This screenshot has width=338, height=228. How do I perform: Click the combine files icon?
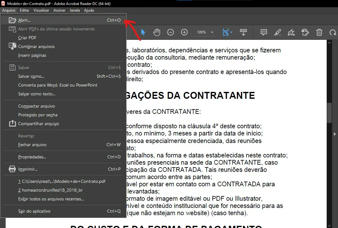click(12, 46)
